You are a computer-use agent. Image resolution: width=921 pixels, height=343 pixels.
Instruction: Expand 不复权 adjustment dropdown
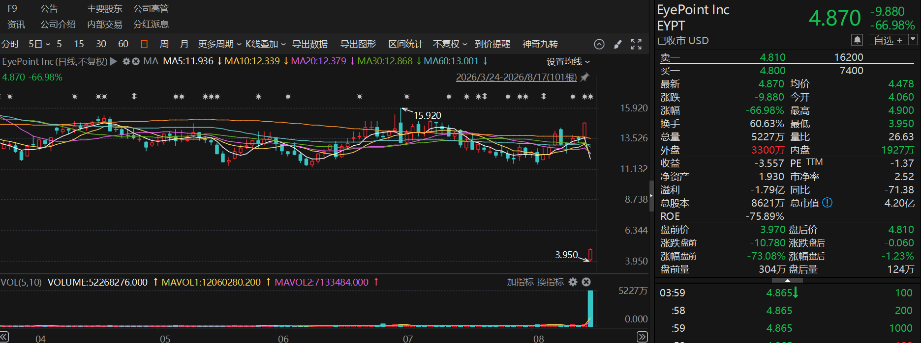click(450, 44)
